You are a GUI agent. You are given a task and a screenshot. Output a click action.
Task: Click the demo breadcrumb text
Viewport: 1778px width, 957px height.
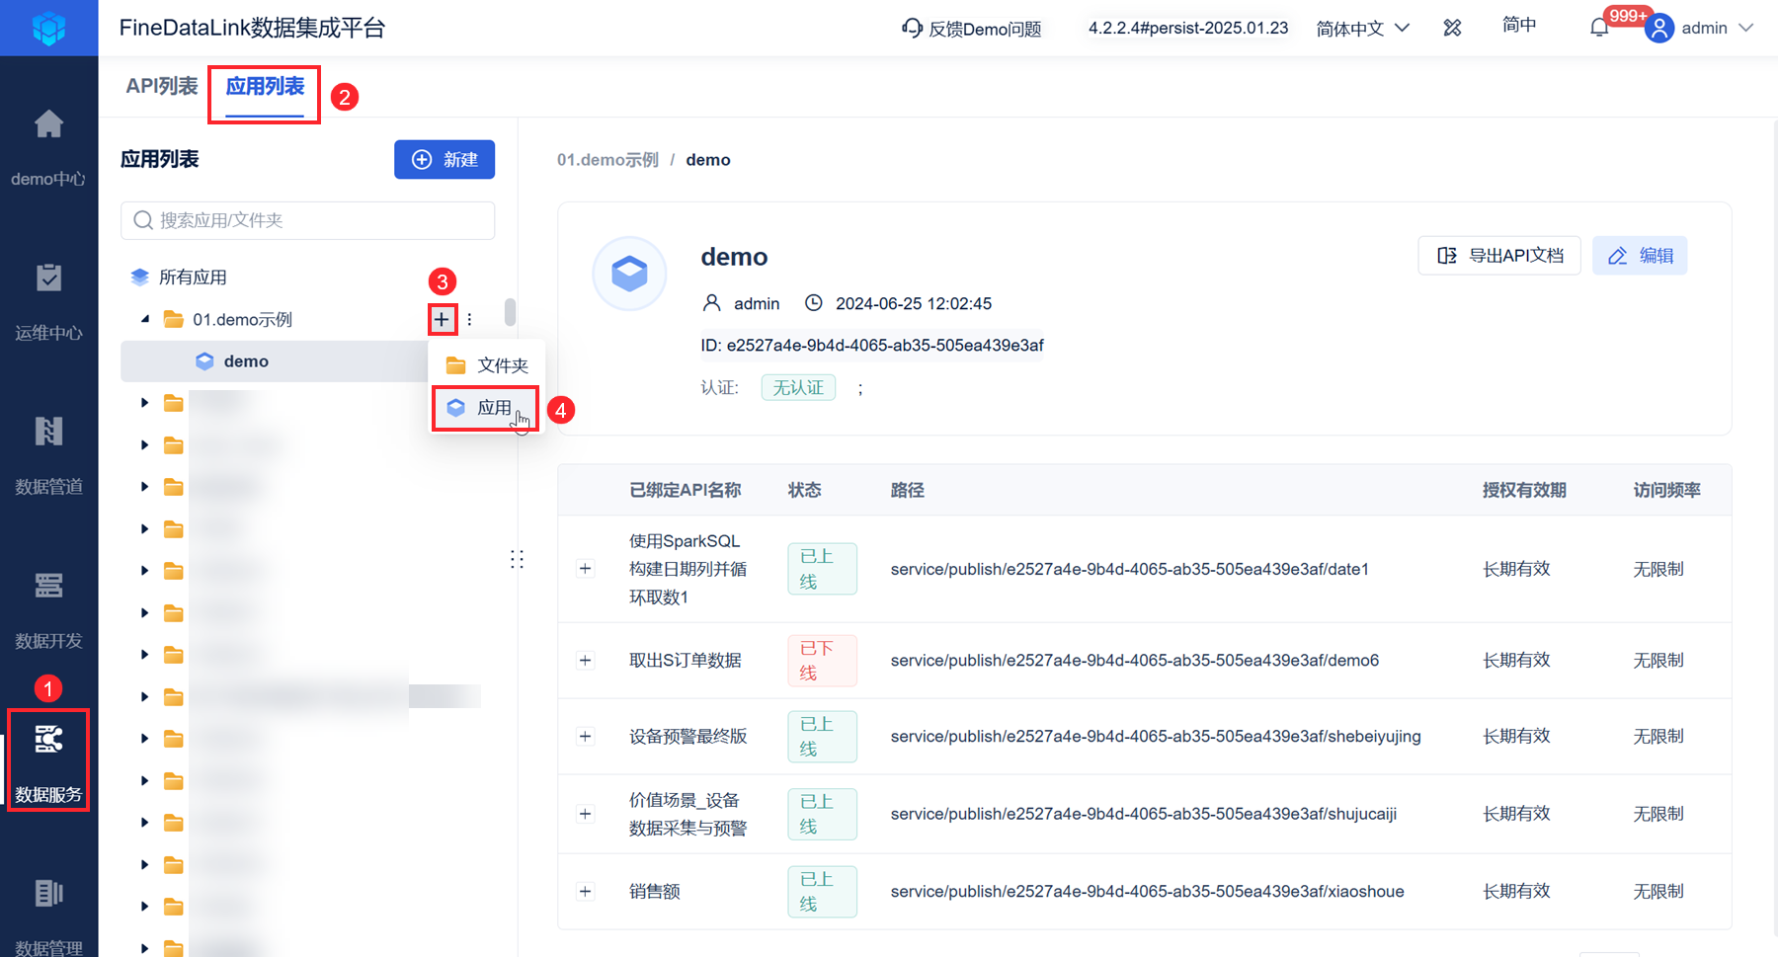point(708,160)
